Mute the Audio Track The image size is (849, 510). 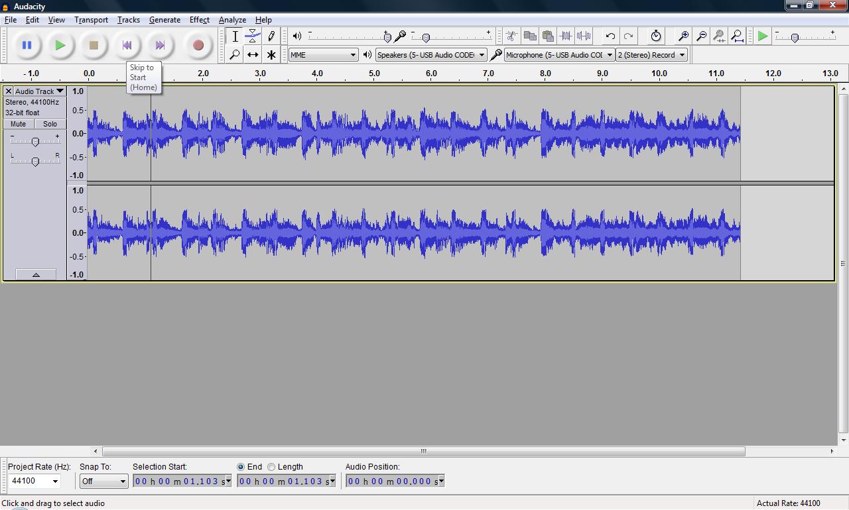(x=18, y=125)
